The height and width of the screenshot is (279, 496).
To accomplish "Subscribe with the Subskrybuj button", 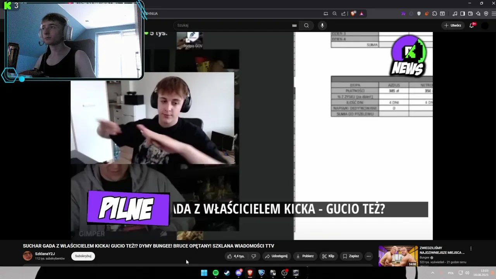I will (83, 256).
